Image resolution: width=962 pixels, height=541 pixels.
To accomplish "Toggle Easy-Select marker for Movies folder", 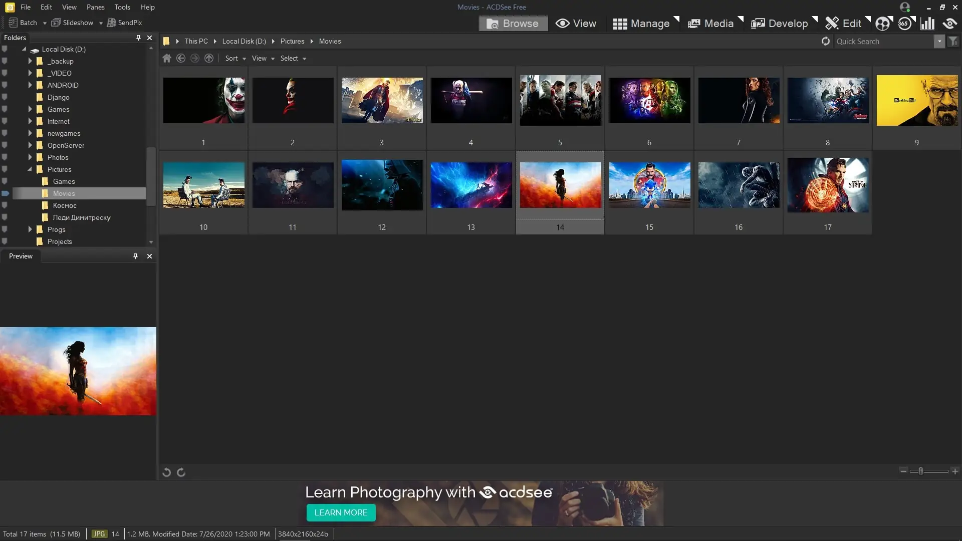I will [x=5, y=193].
